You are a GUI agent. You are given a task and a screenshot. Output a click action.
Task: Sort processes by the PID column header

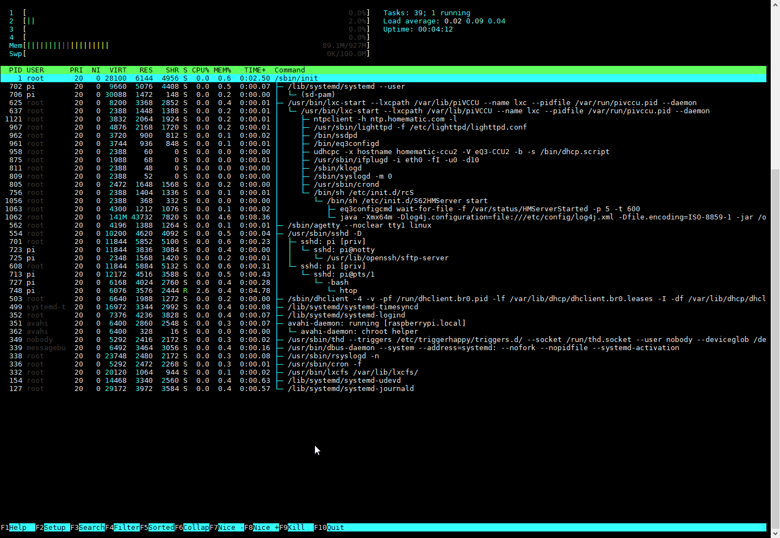coord(16,70)
